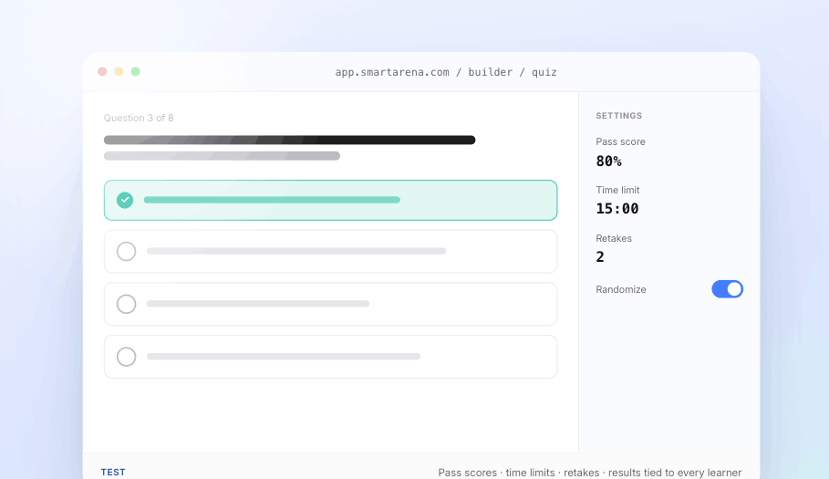Select the second answer radio button
The width and height of the screenshot is (829, 479).
[x=127, y=251]
